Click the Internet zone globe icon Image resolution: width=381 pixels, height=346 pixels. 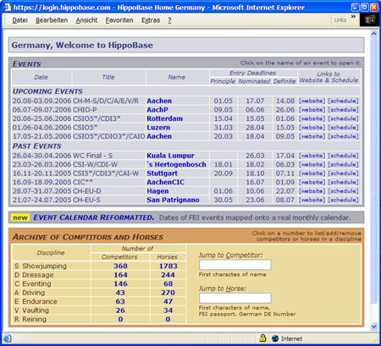(275, 338)
